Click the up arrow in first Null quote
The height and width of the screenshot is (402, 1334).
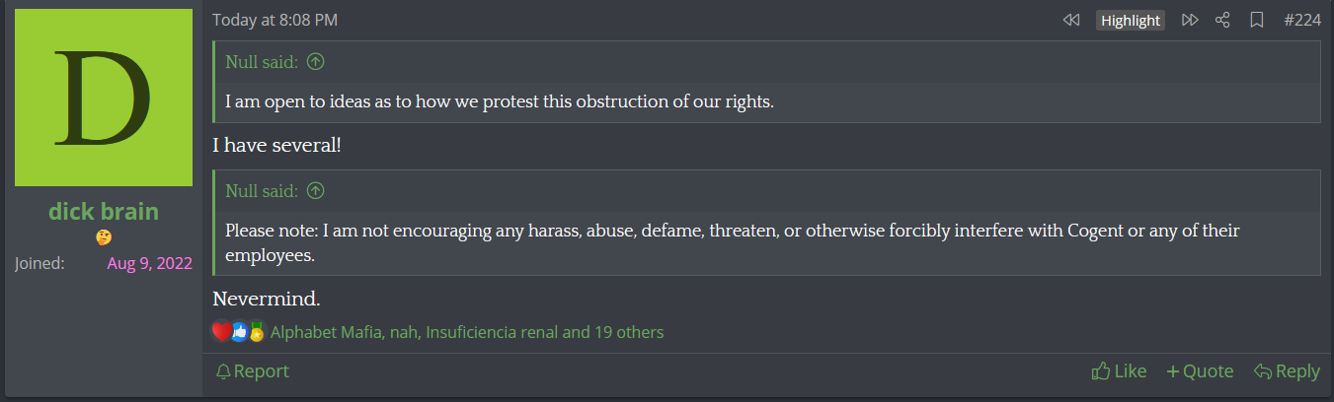[x=315, y=62]
